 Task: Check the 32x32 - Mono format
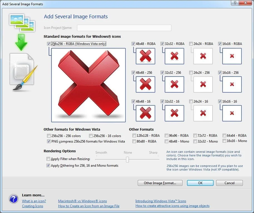pos(195,141)
